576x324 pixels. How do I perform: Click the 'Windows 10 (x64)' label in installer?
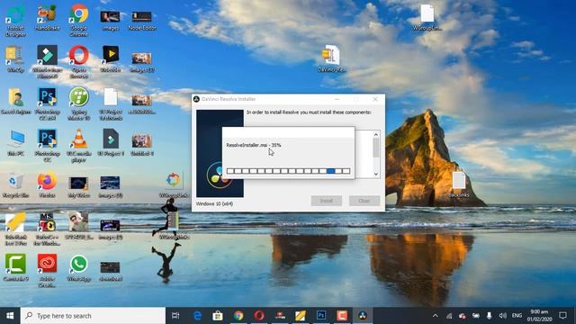tap(214, 203)
